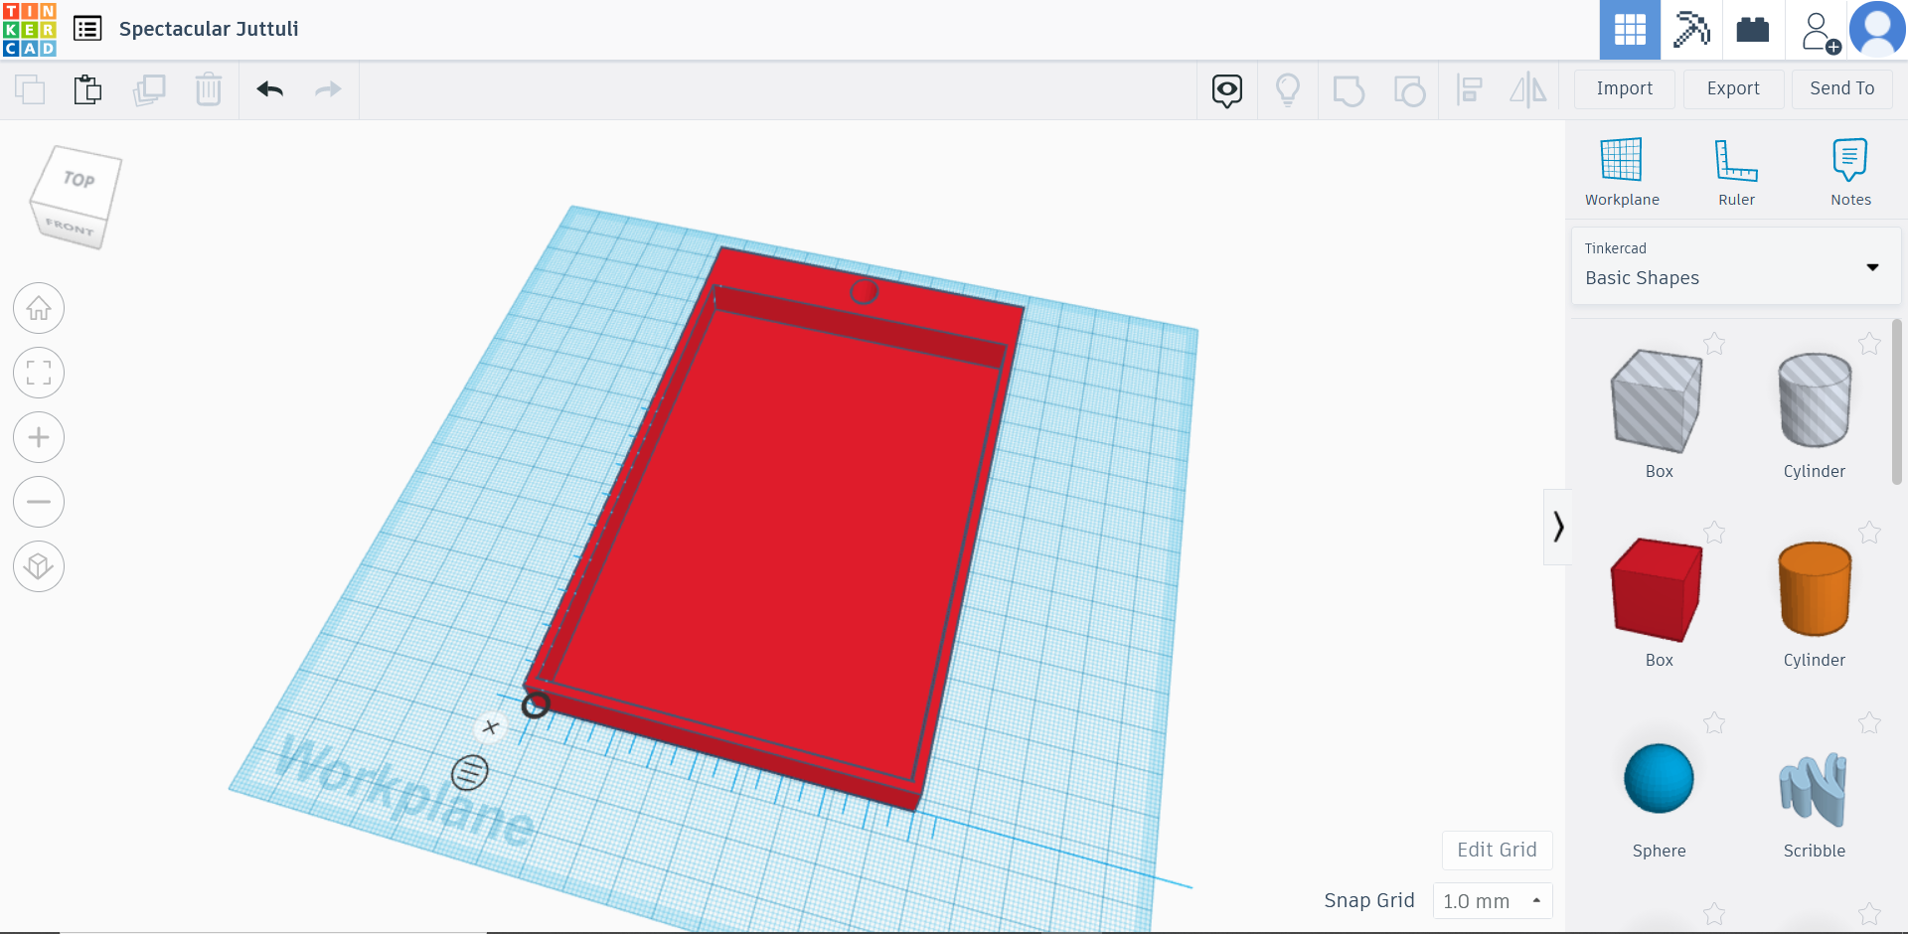
Task: Zoom in with the plus button
Action: tap(39, 437)
